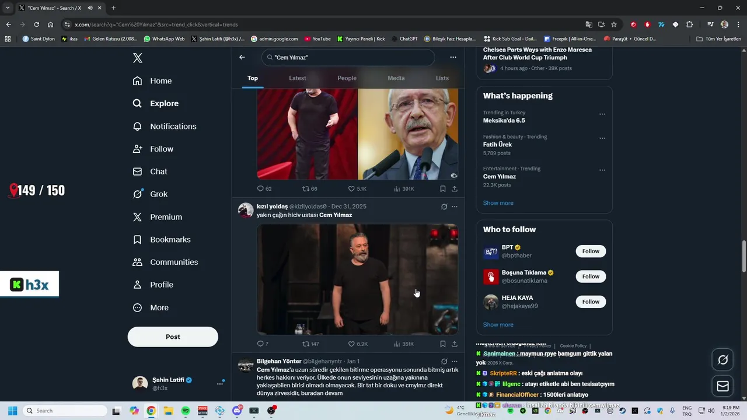747x420 pixels.
Task: Open Communities in sidebar
Action: coord(165,262)
